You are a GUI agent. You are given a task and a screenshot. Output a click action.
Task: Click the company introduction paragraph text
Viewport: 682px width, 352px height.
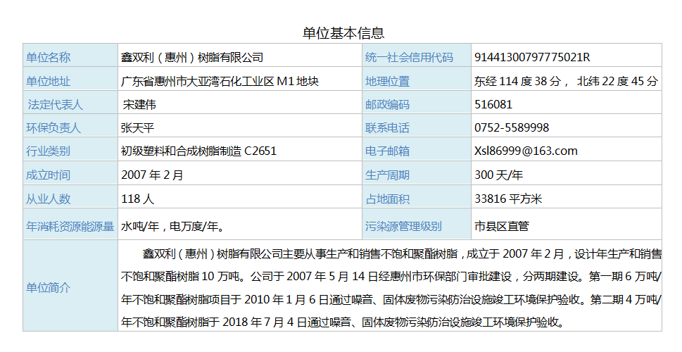click(391, 287)
